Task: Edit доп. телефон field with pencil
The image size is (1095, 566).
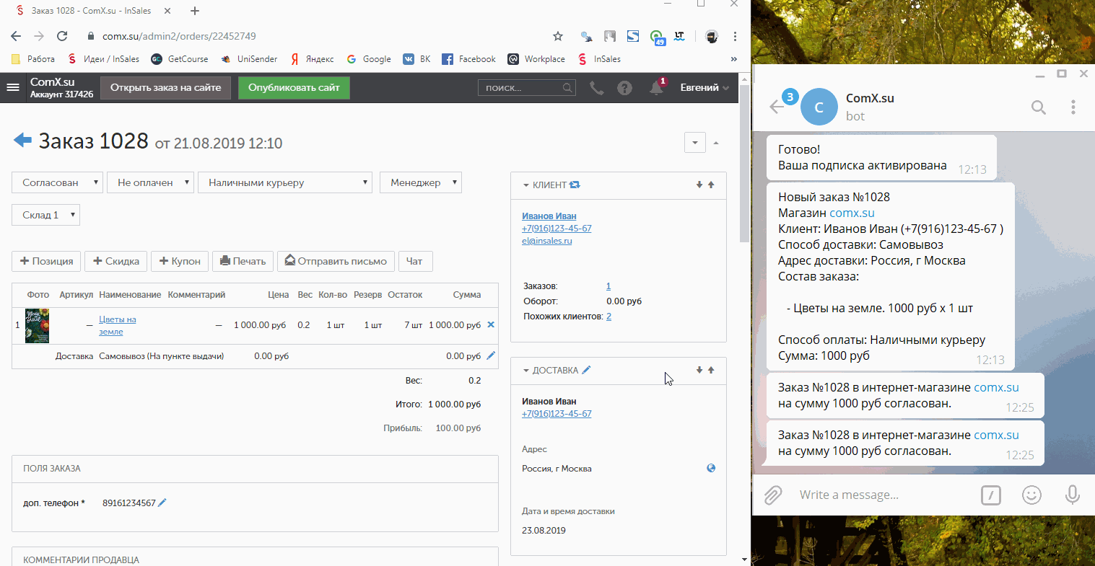Action: click(162, 503)
